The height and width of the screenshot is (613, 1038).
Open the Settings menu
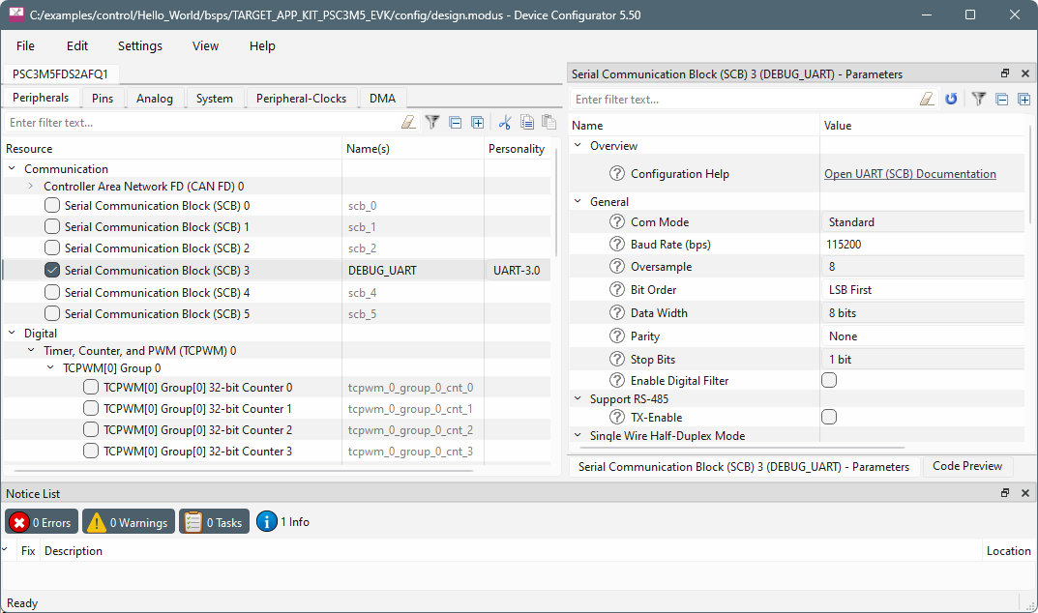[140, 45]
